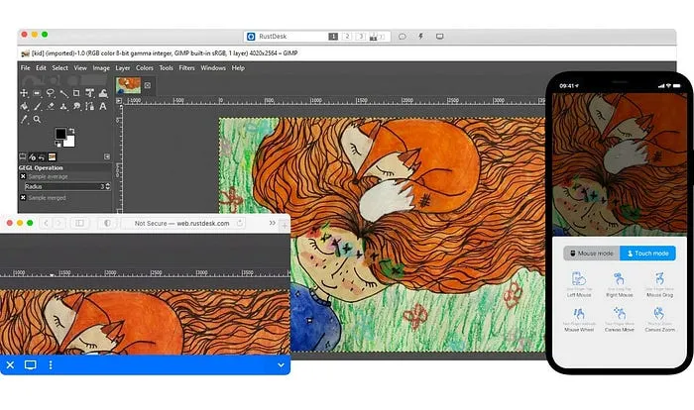This screenshot has height=410, width=694.
Task: Click the foreground black color swatch
Action: point(59,133)
